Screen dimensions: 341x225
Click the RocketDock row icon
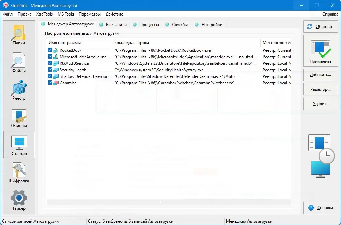pos(56,50)
